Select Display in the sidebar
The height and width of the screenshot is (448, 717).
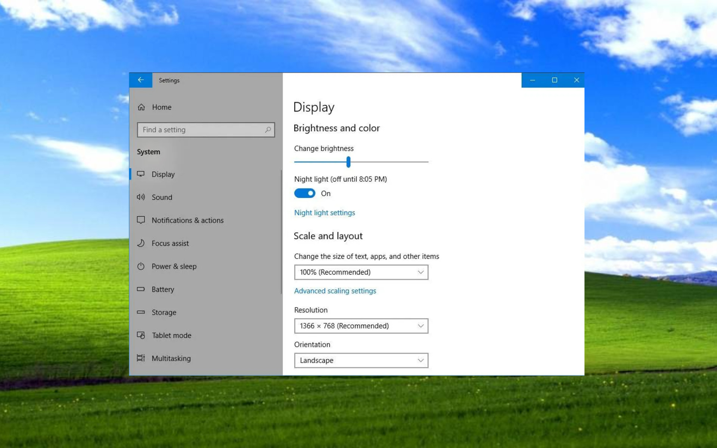(x=163, y=174)
